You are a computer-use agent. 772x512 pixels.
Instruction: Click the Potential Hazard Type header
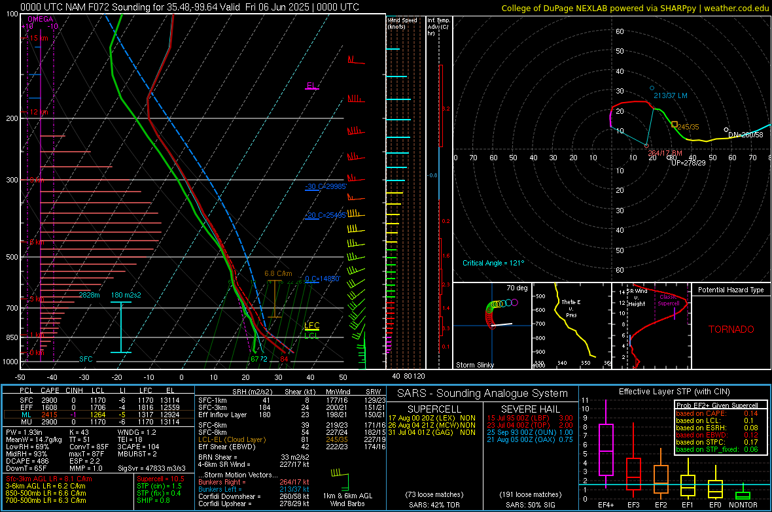click(731, 290)
